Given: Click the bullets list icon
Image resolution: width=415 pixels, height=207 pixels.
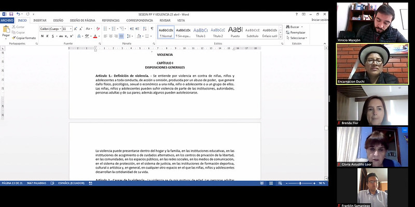Looking at the screenshot, I should pyautogui.click(x=105, y=28).
